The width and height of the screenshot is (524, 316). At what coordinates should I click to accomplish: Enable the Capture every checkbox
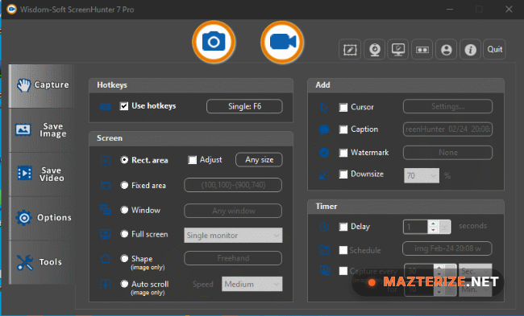click(343, 271)
